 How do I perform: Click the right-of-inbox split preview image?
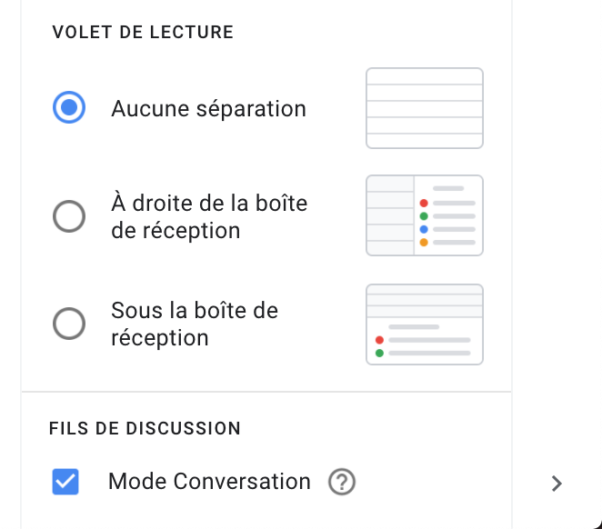(x=425, y=215)
